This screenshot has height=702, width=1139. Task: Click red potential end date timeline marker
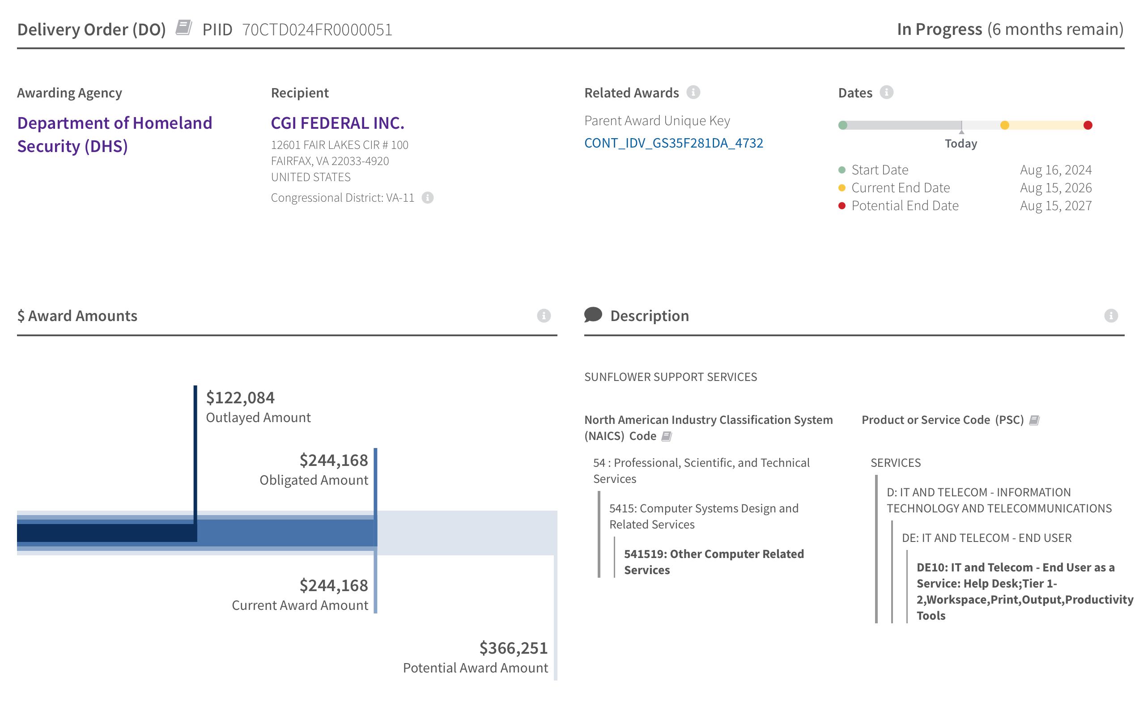[1088, 125]
